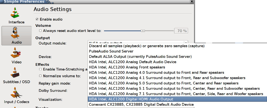
Task: Click the Simple Preferences title bar icon
Action: click(1, 1)
